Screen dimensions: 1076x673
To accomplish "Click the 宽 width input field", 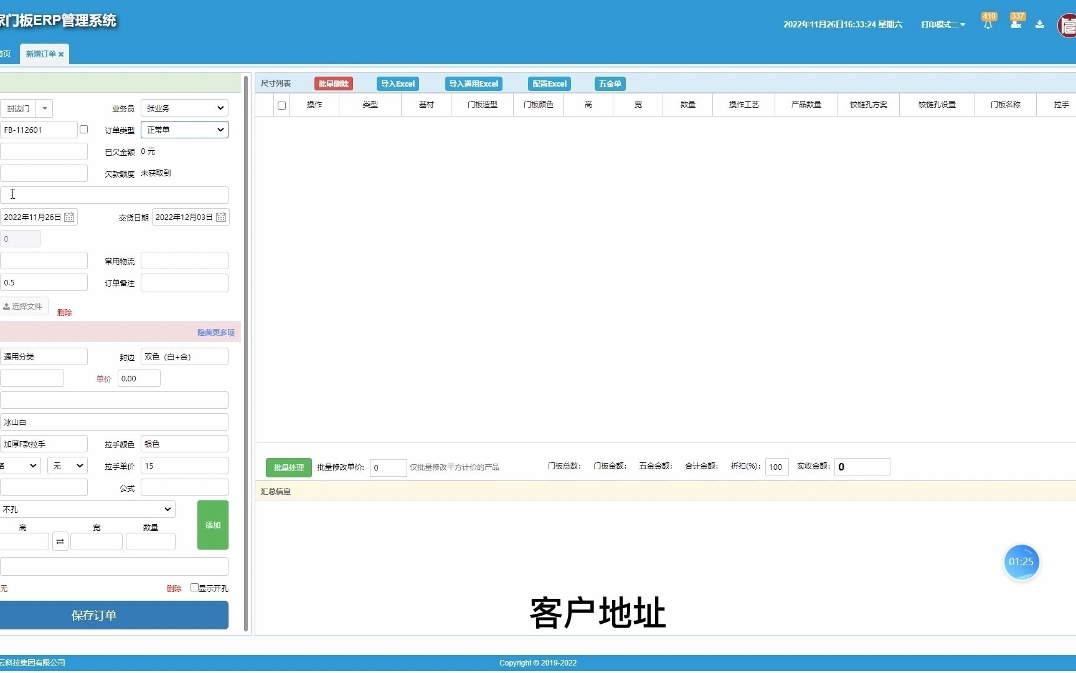I will tap(97, 542).
